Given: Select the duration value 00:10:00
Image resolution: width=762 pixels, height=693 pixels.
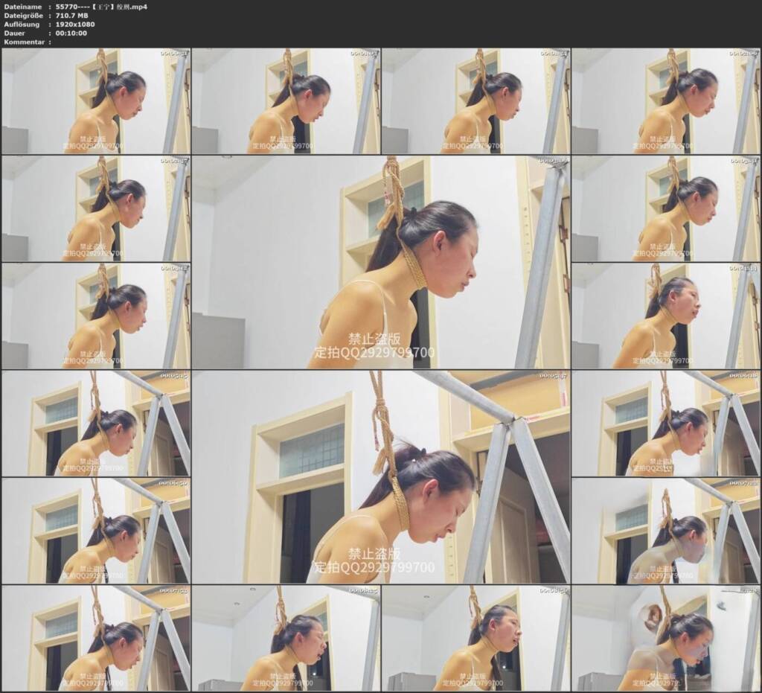Looking at the screenshot, I should 71,33.
